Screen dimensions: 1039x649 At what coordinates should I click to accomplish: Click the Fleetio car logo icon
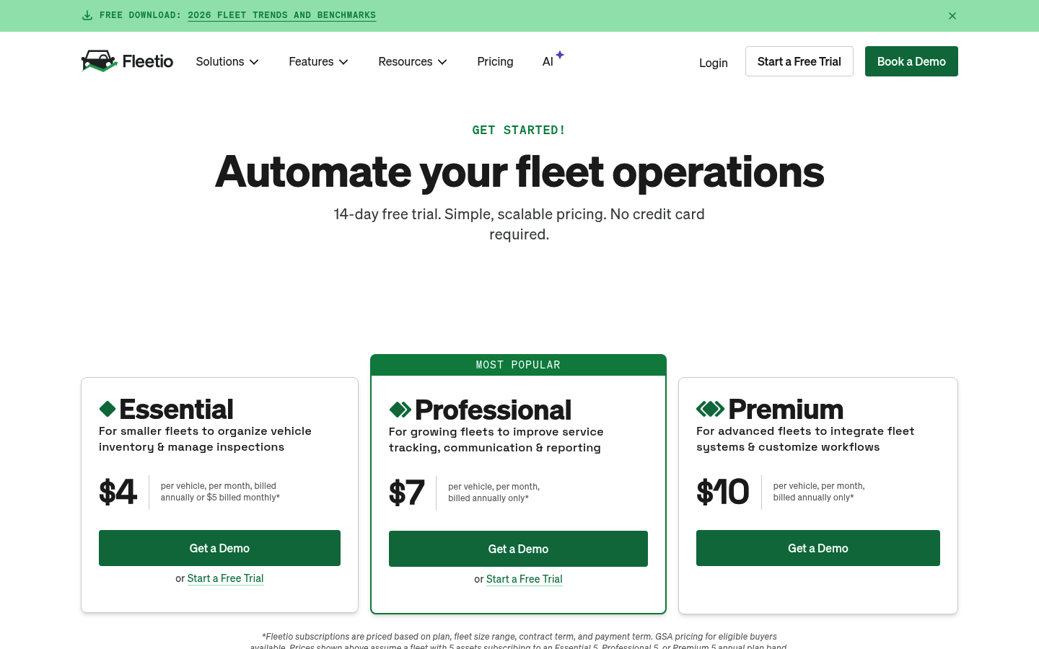click(x=99, y=61)
